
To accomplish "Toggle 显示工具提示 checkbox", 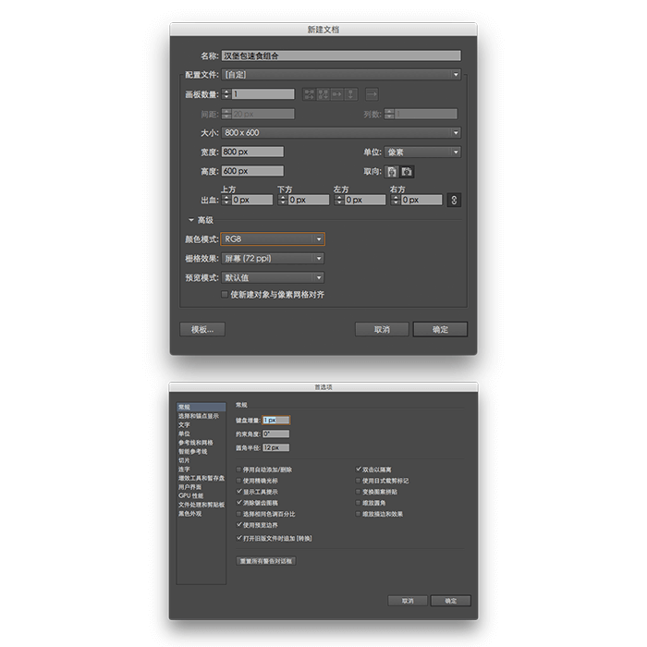I will tap(238, 492).
